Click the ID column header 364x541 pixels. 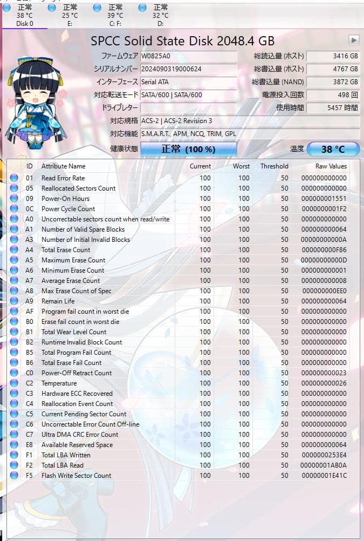(30, 166)
